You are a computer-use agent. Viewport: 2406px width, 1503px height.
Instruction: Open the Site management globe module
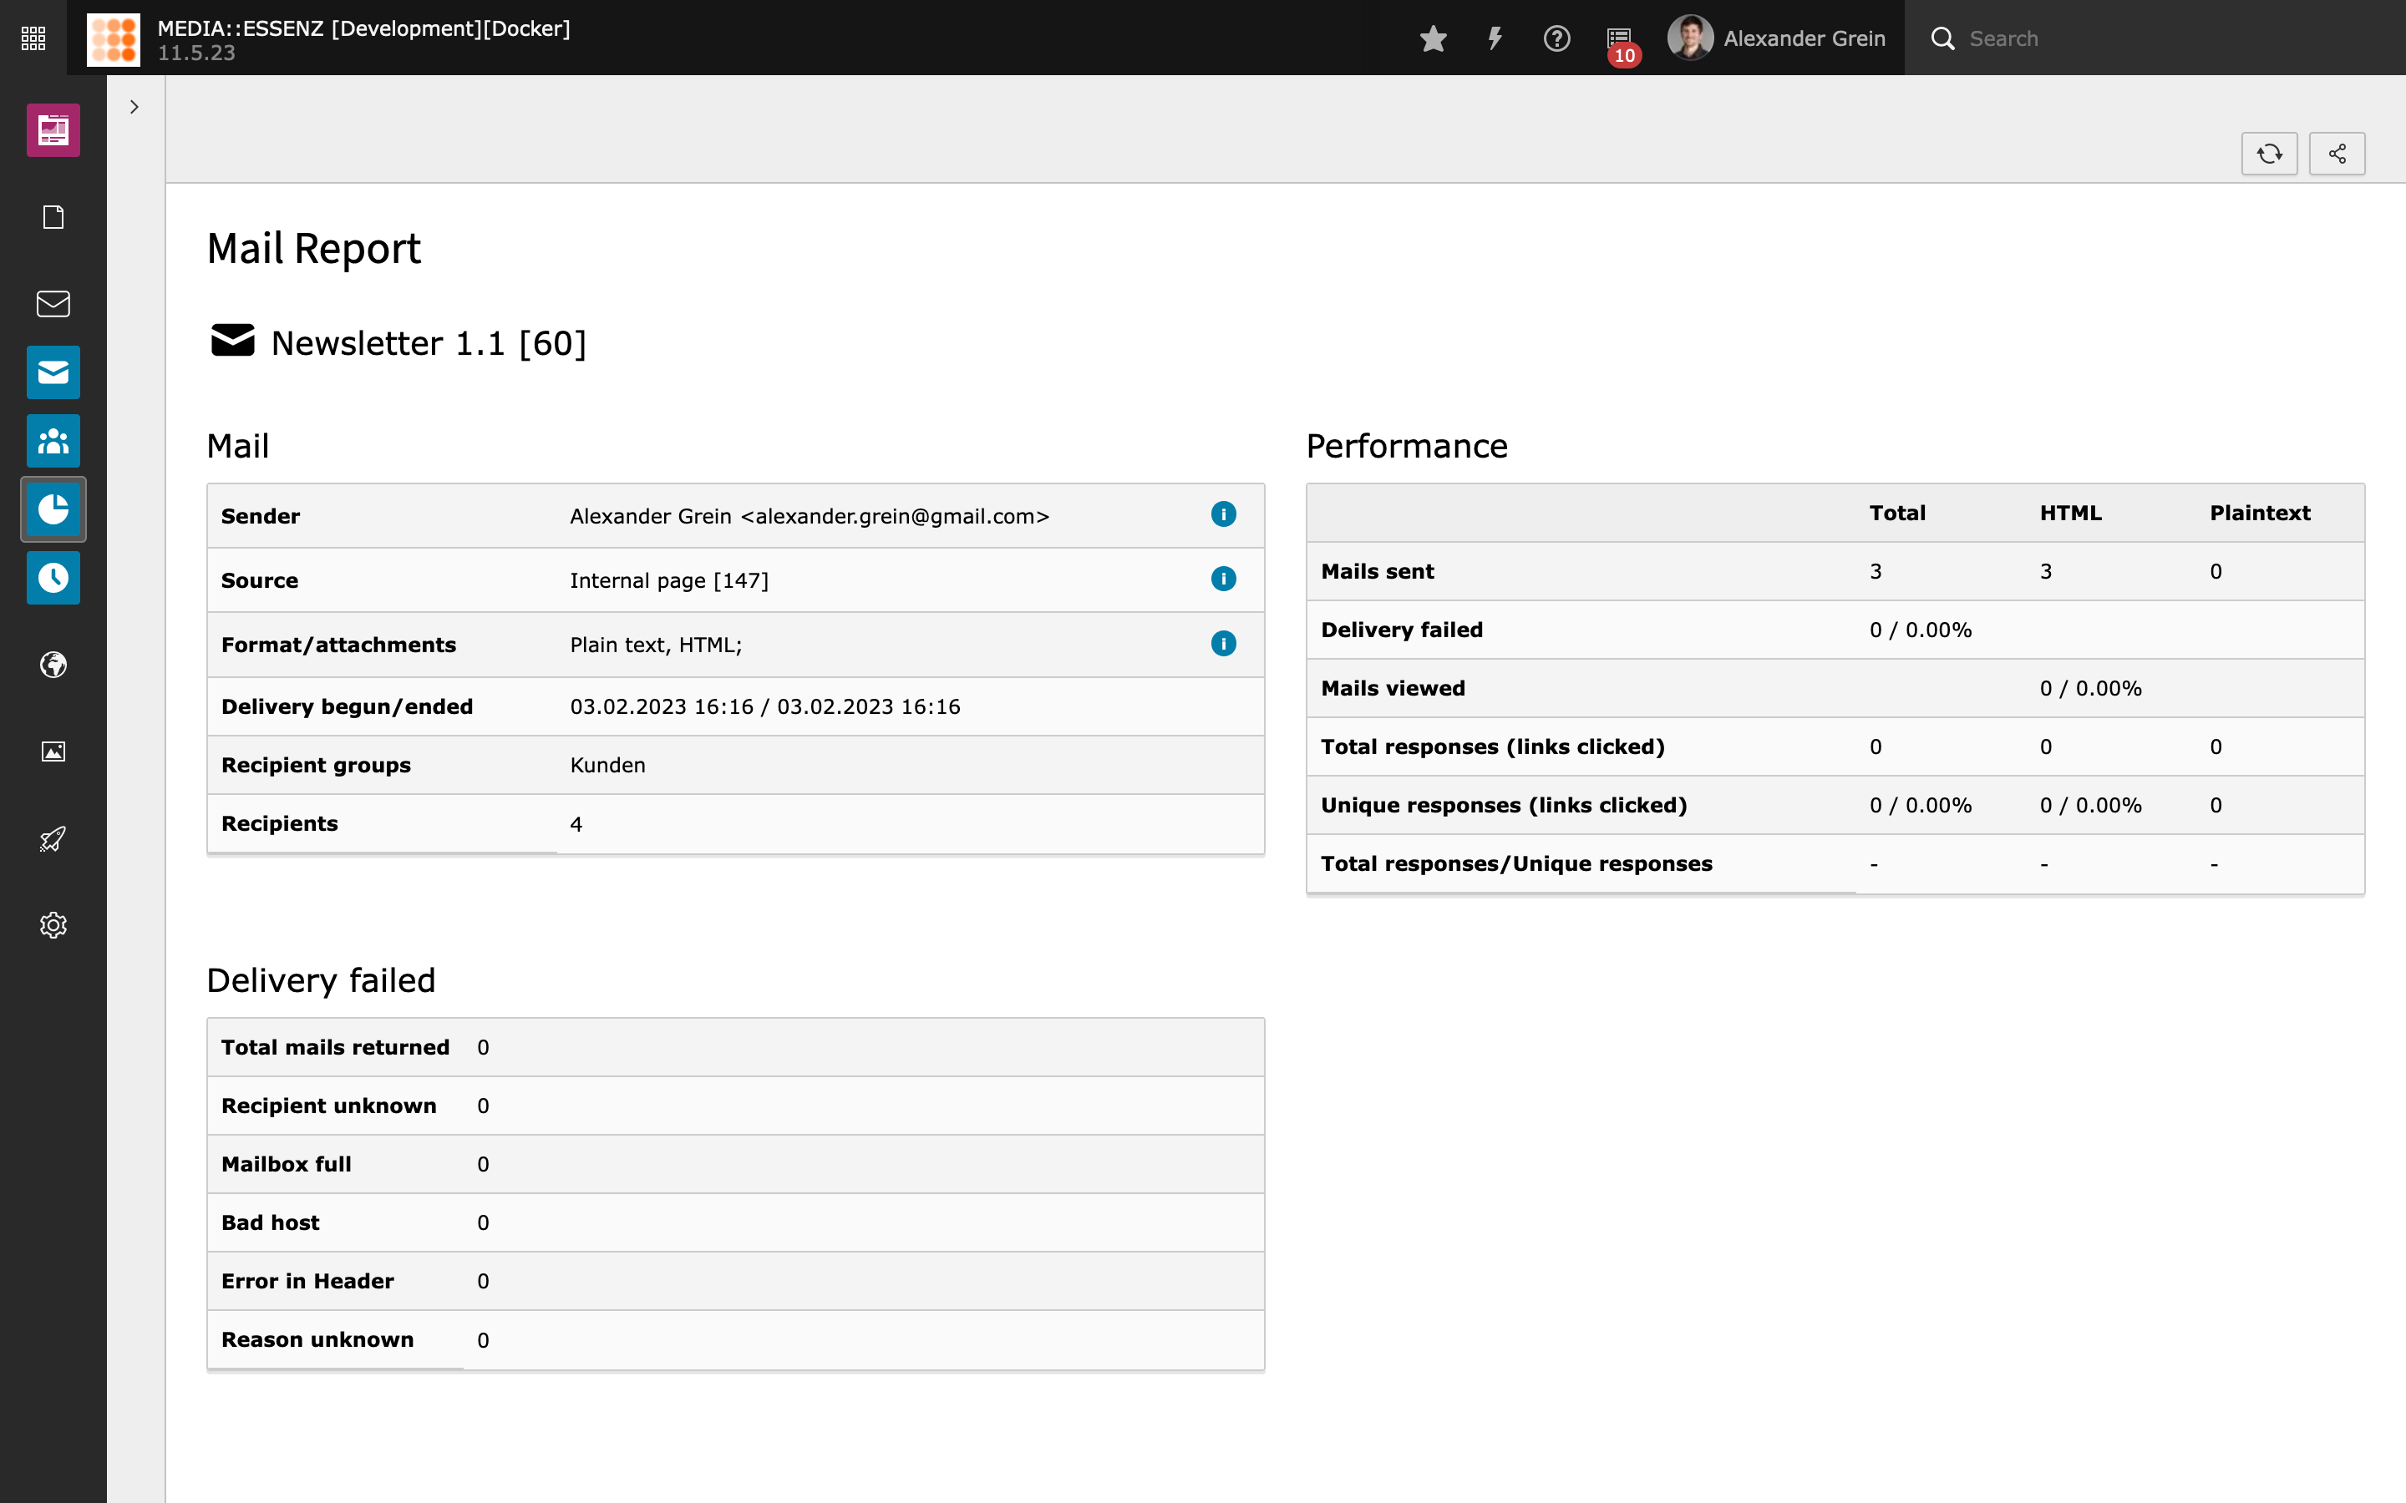click(x=53, y=664)
